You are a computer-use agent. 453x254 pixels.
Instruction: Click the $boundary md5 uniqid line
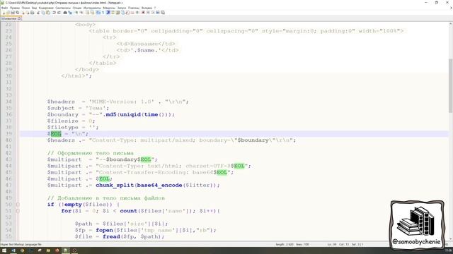(111, 114)
